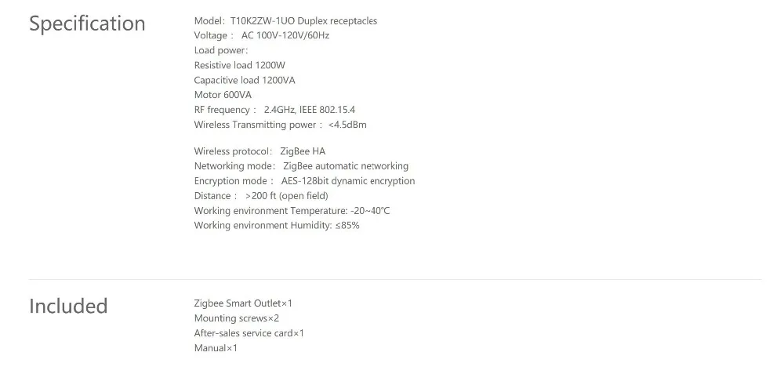
Task: Click the Working environment Humidity line
Action: tap(277, 226)
